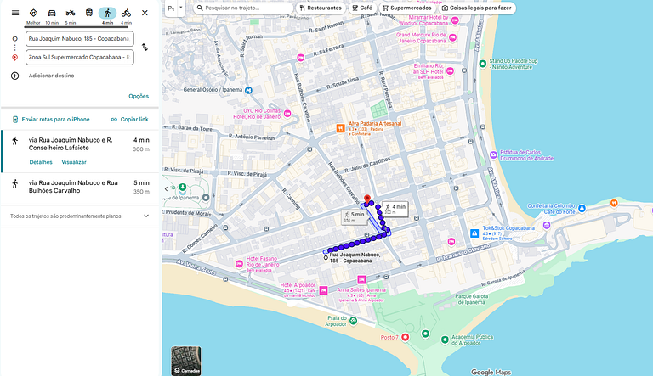Image resolution: width=653 pixels, height=376 pixels.
Task: Click the Parque Garota de Ipanema label
Action: 471,300
